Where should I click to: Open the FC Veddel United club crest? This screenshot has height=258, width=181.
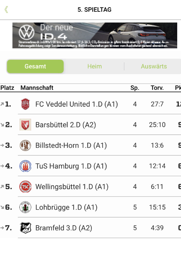(x=25, y=104)
